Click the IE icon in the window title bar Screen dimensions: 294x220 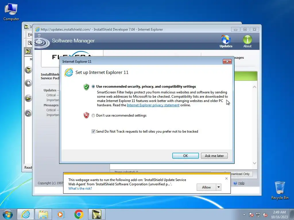(38, 30)
